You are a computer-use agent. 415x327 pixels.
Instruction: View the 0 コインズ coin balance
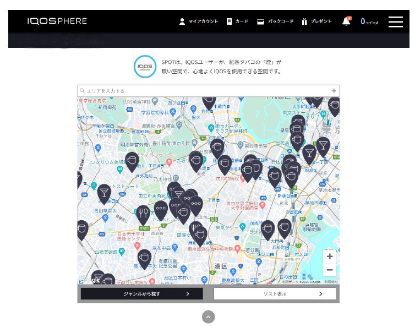[x=369, y=21]
